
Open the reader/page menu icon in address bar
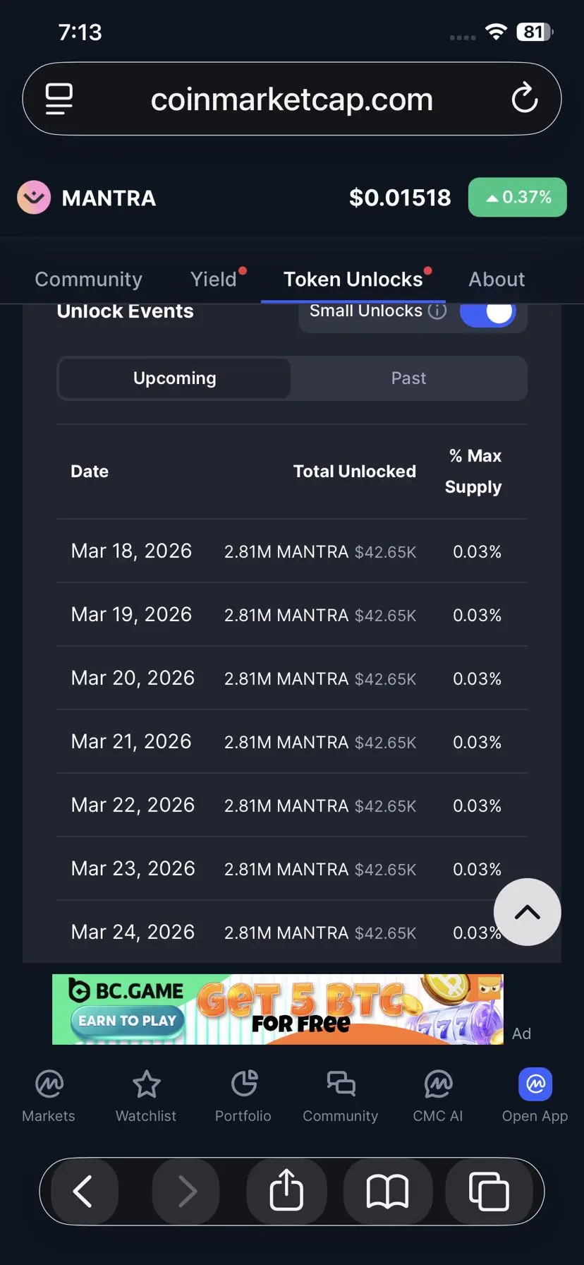point(59,99)
